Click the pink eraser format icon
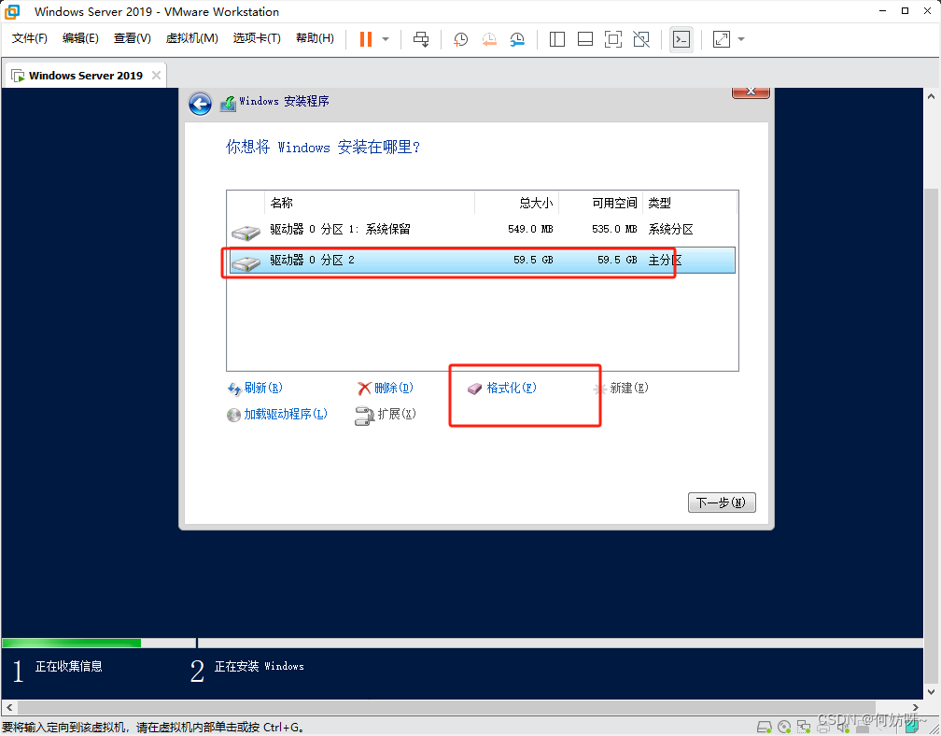This screenshot has height=736, width=941. point(474,389)
